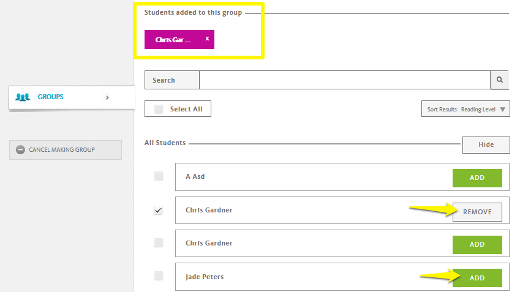Check the box next to A Asd

point(159,176)
